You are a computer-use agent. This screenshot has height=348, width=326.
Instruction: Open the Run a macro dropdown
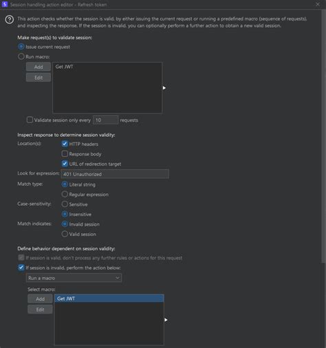(x=74, y=278)
